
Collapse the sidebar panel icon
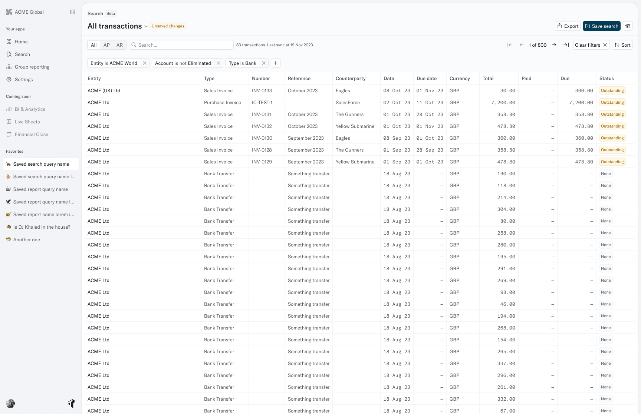click(73, 12)
